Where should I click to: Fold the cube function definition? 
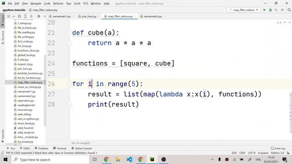pos(69,33)
